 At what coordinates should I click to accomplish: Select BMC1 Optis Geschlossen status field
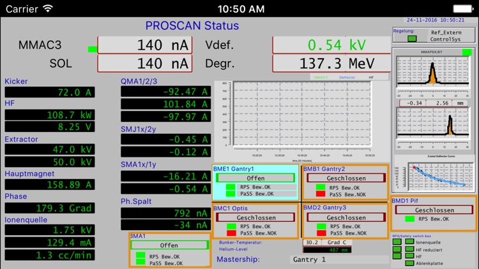[x=256, y=217]
